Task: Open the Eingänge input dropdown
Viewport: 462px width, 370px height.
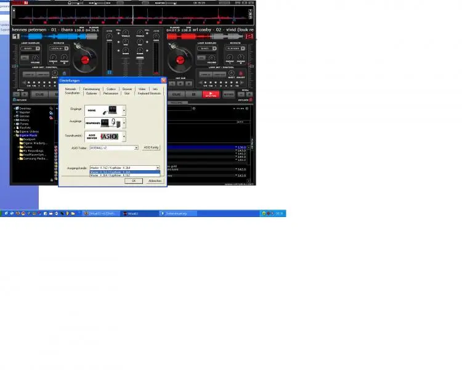Action: click(x=124, y=110)
